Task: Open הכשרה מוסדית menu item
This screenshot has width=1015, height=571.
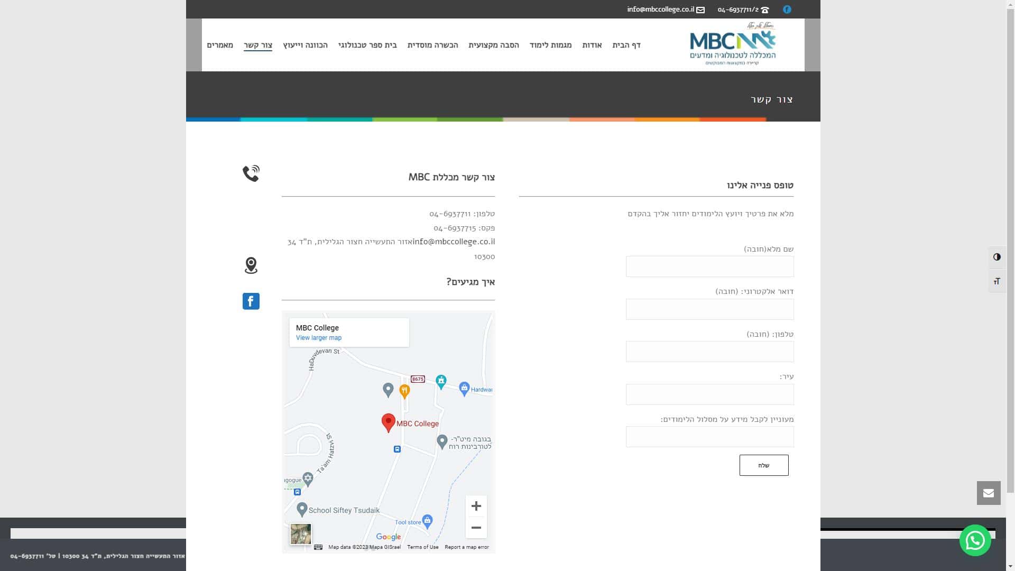Action: click(x=433, y=45)
